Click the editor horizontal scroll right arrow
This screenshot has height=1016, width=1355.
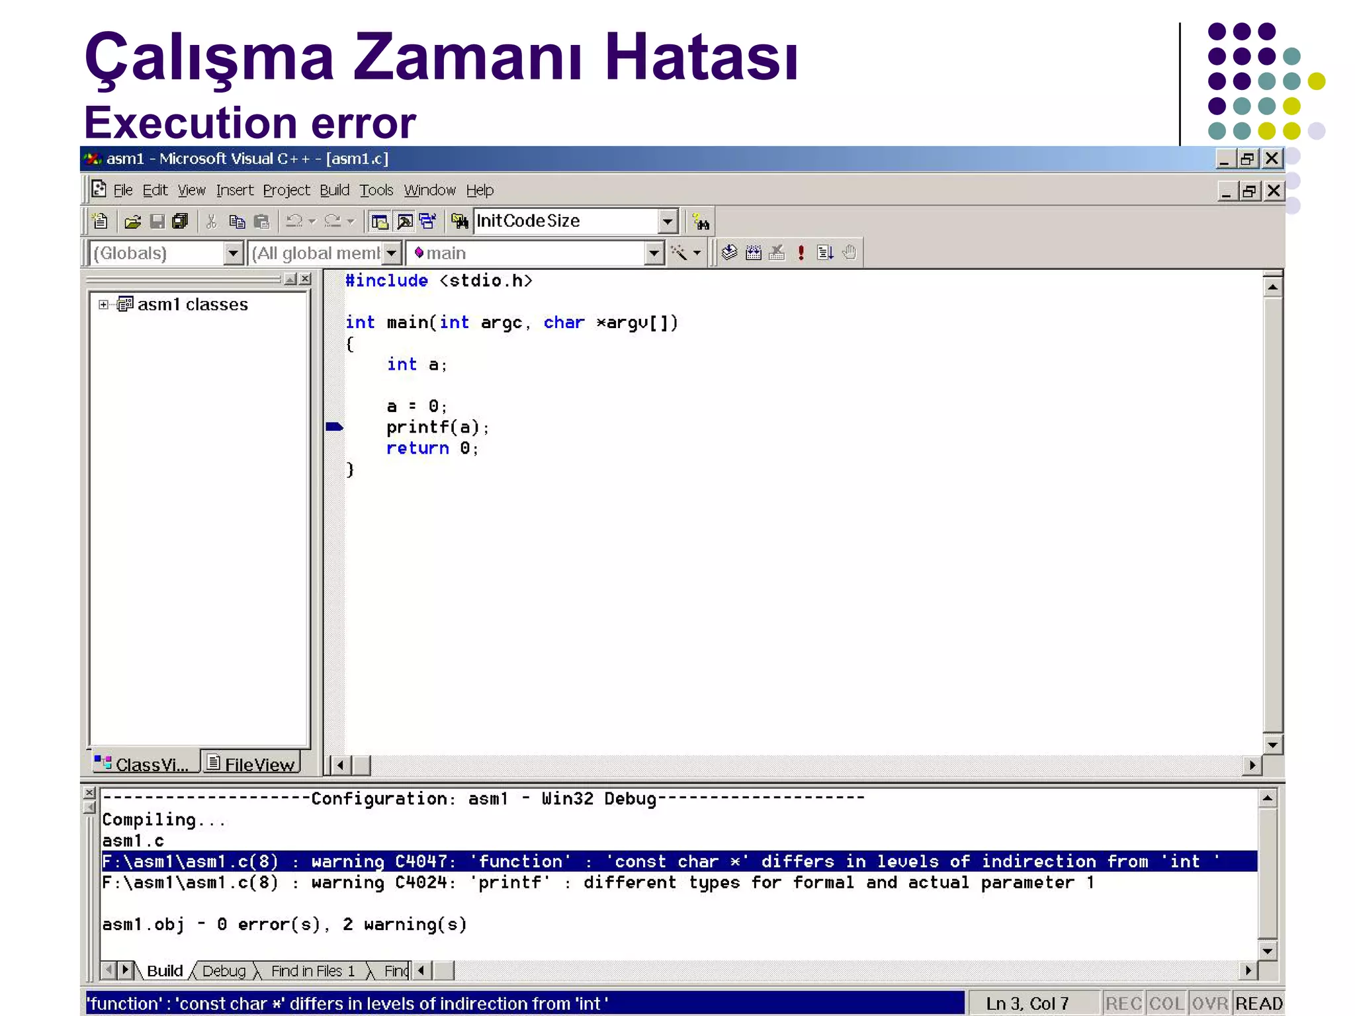[1251, 765]
